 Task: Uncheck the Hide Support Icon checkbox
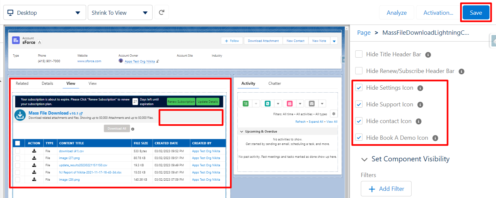coord(359,104)
